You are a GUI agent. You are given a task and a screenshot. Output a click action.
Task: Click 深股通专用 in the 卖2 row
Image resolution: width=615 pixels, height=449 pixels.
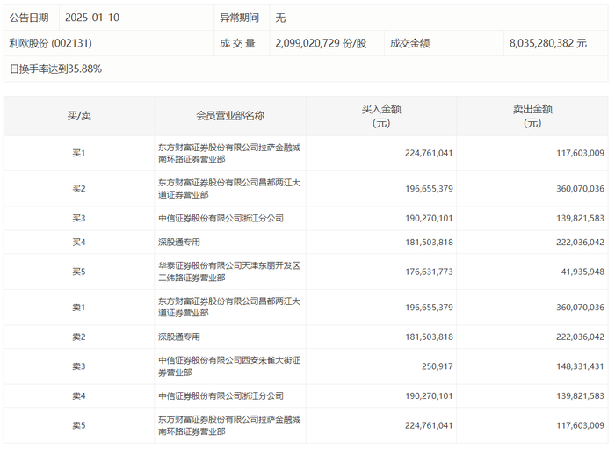tap(179, 337)
